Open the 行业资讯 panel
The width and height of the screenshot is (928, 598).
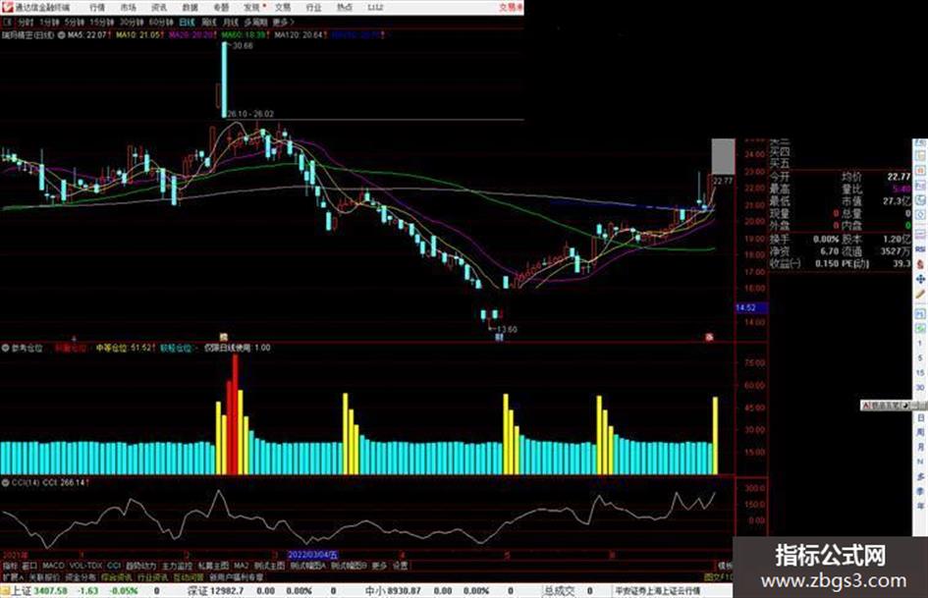coord(152,576)
